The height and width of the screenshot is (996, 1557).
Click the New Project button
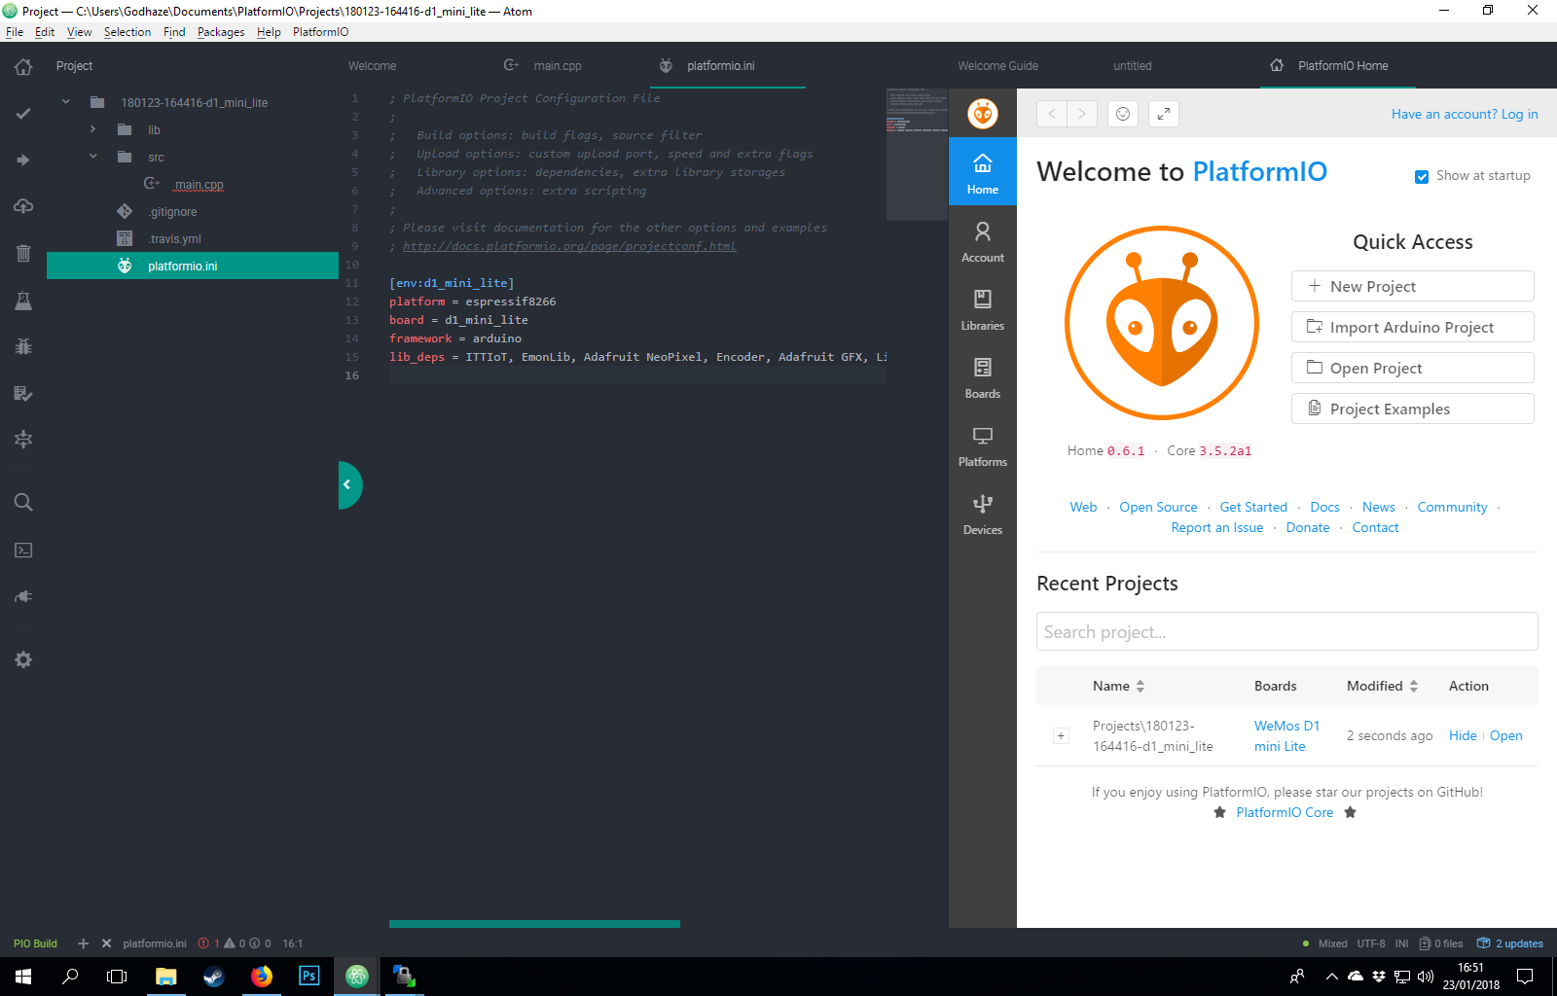tap(1412, 286)
